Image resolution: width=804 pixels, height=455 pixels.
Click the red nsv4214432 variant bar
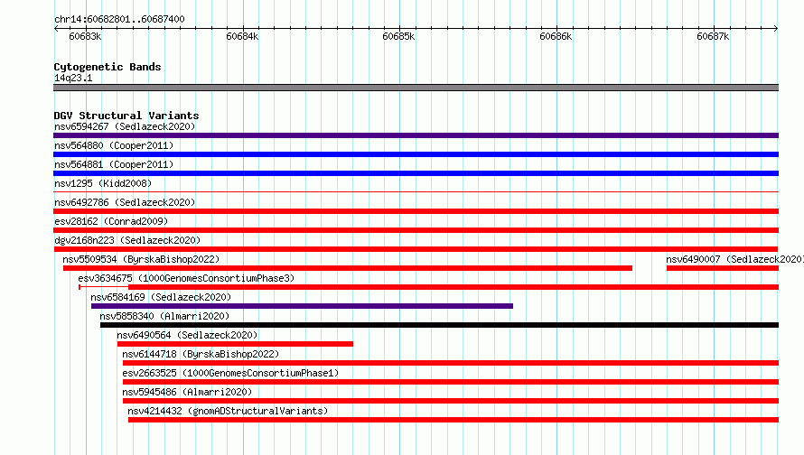click(453, 420)
